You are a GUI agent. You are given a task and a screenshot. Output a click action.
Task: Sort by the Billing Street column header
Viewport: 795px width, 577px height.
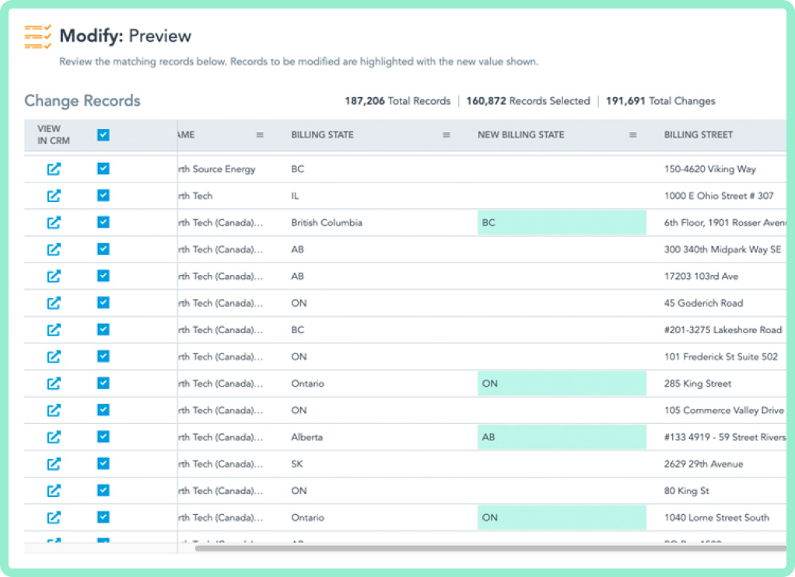click(699, 135)
